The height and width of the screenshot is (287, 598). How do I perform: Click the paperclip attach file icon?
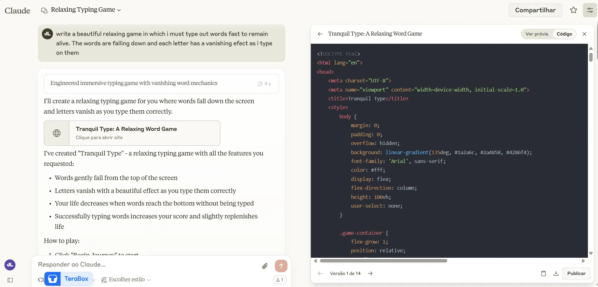click(265, 266)
